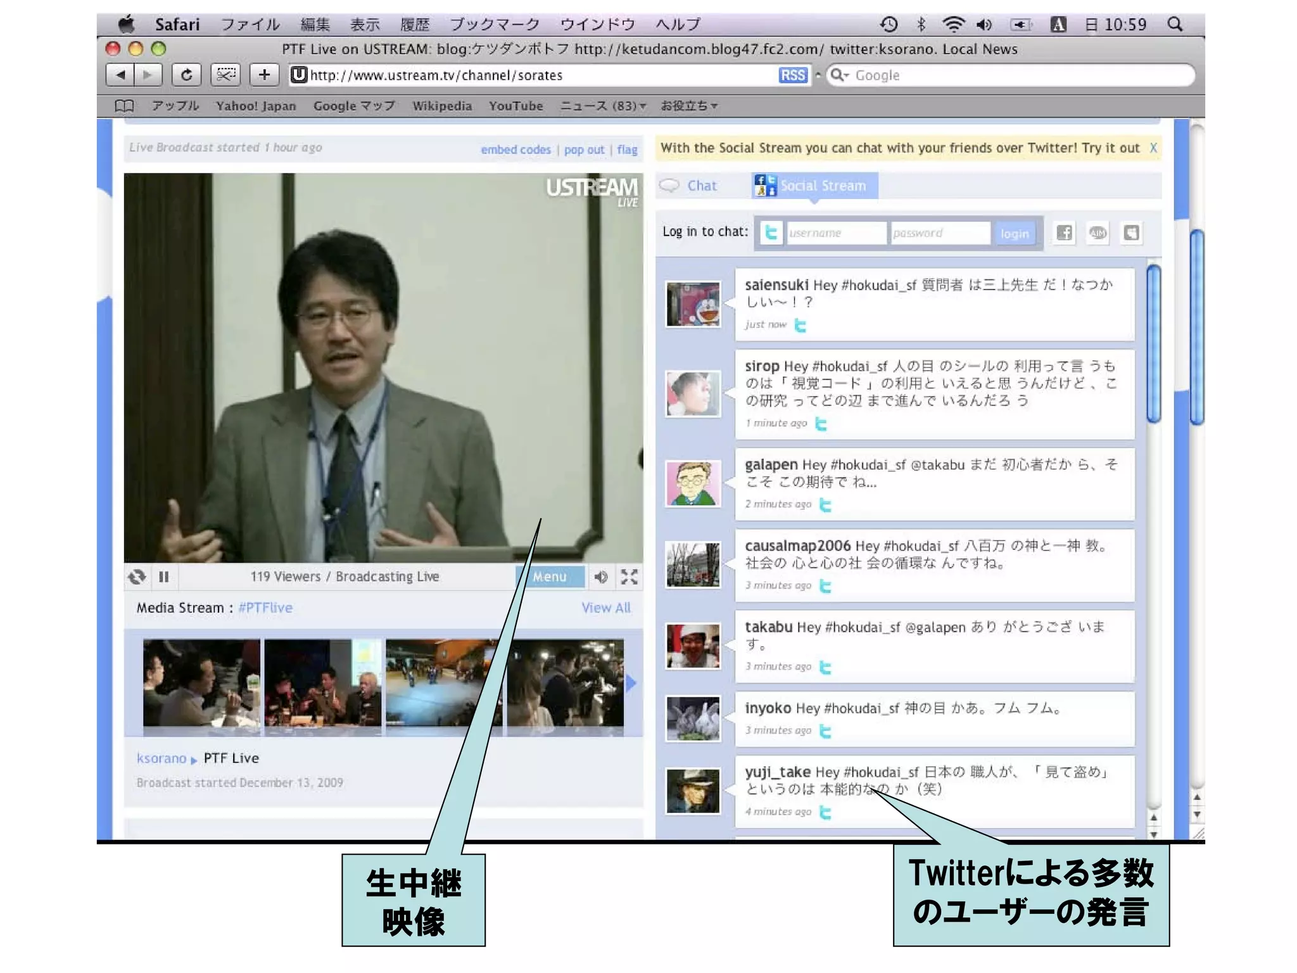1297x973 pixels.
Task: Click the password field
Action: (940, 232)
